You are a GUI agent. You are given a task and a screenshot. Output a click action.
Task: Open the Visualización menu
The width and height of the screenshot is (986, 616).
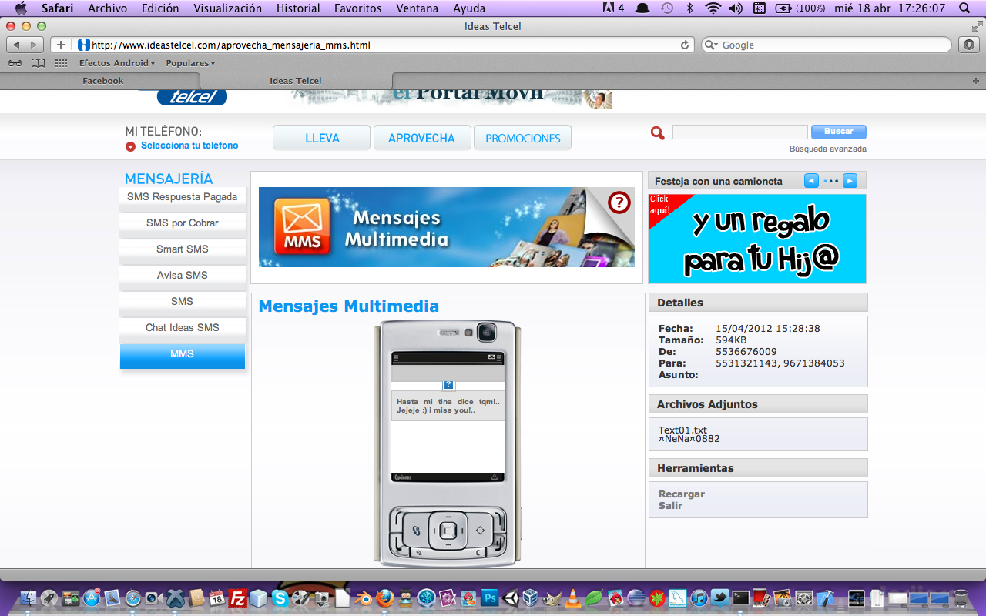point(227,8)
